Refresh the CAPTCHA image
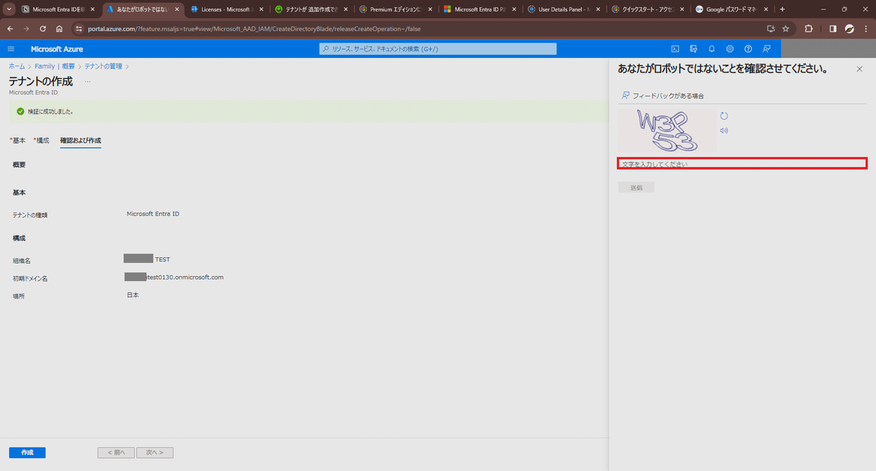 724,116
